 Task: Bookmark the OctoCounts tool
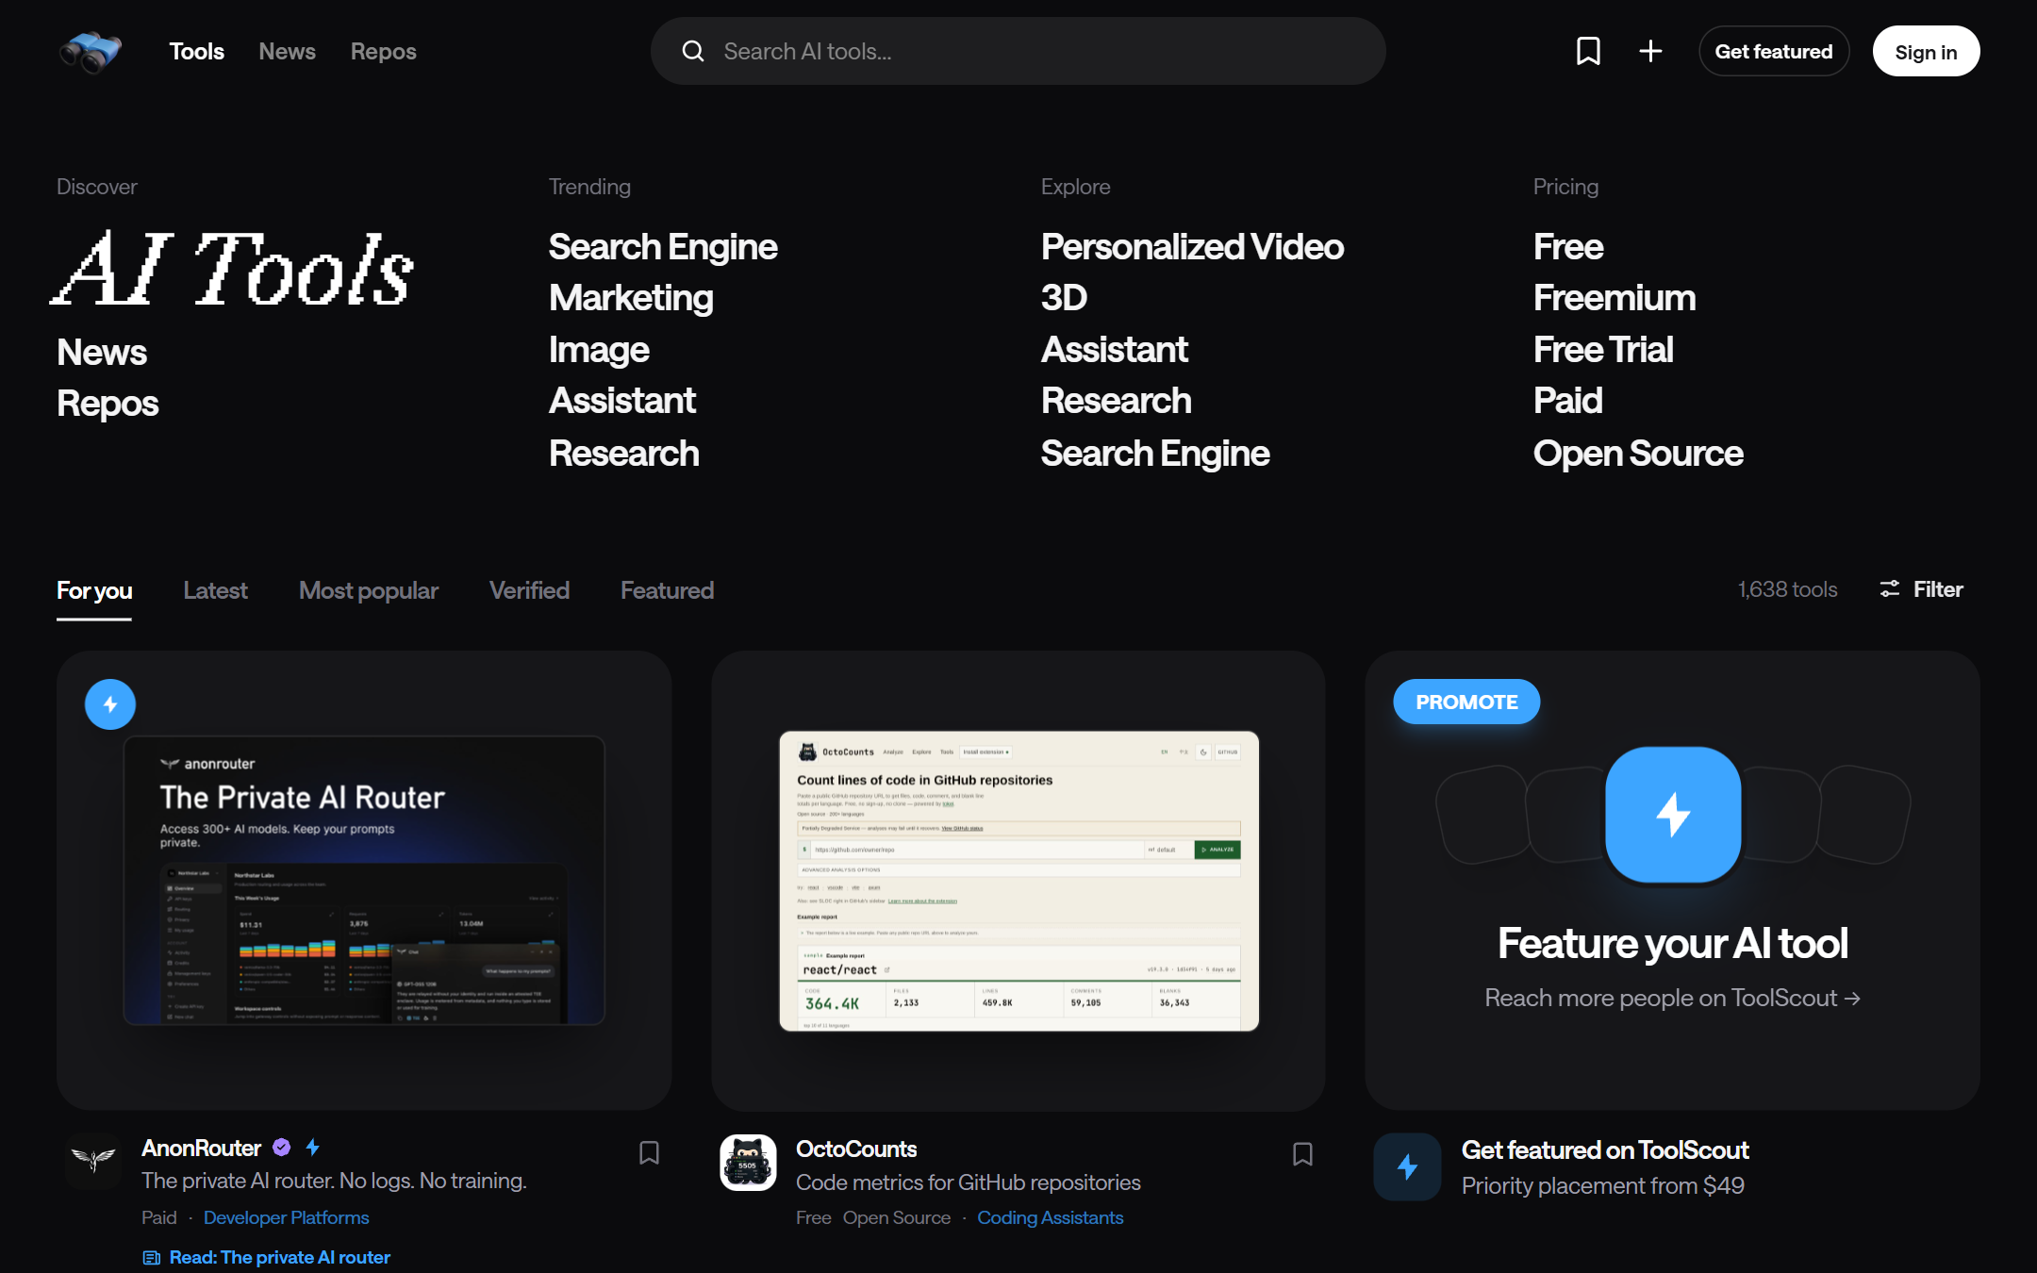(x=1302, y=1153)
